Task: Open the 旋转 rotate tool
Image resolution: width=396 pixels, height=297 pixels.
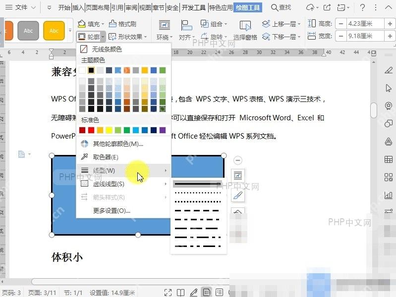Action: pos(214,37)
